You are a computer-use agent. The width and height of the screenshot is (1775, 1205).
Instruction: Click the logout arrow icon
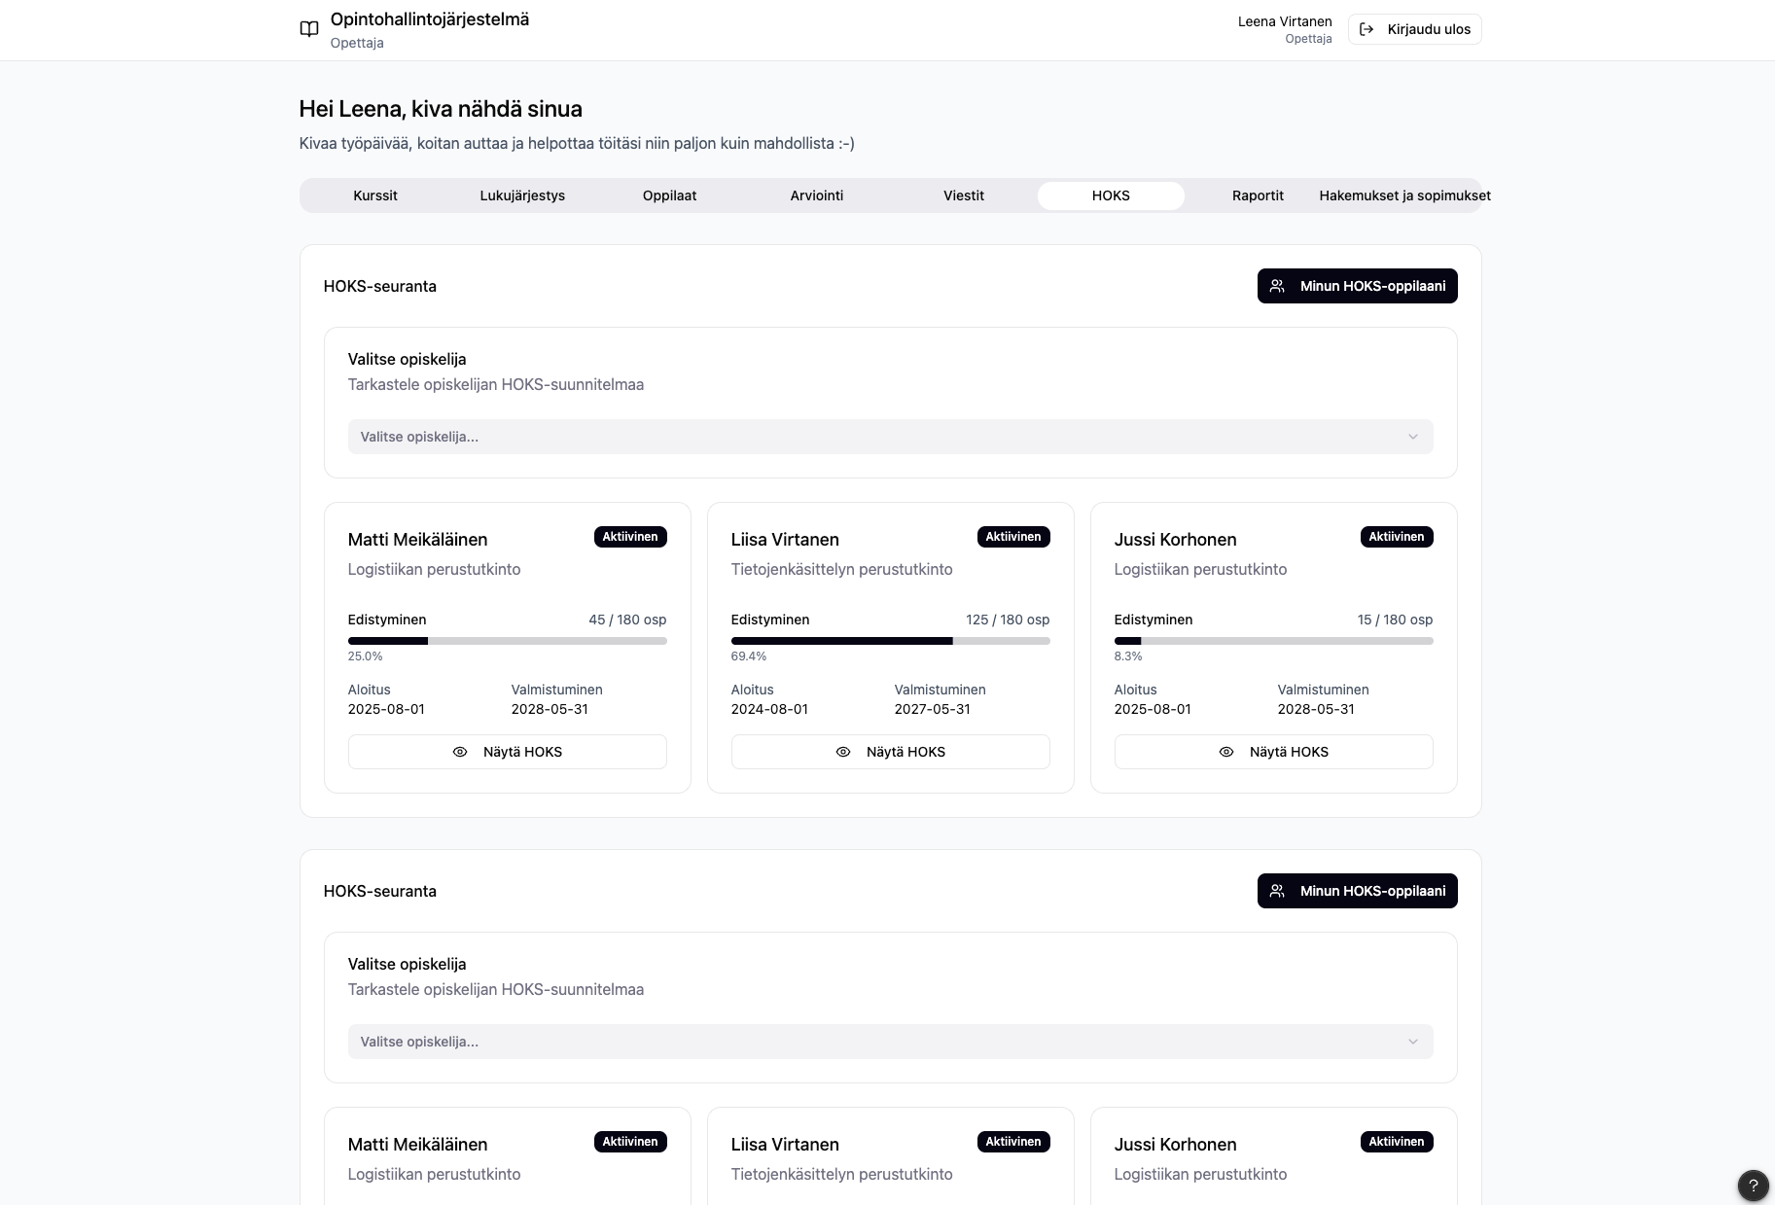1367,29
